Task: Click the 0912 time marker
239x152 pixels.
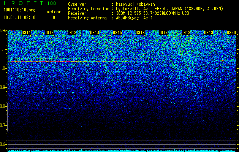Action: pyautogui.click(x=49, y=33)
